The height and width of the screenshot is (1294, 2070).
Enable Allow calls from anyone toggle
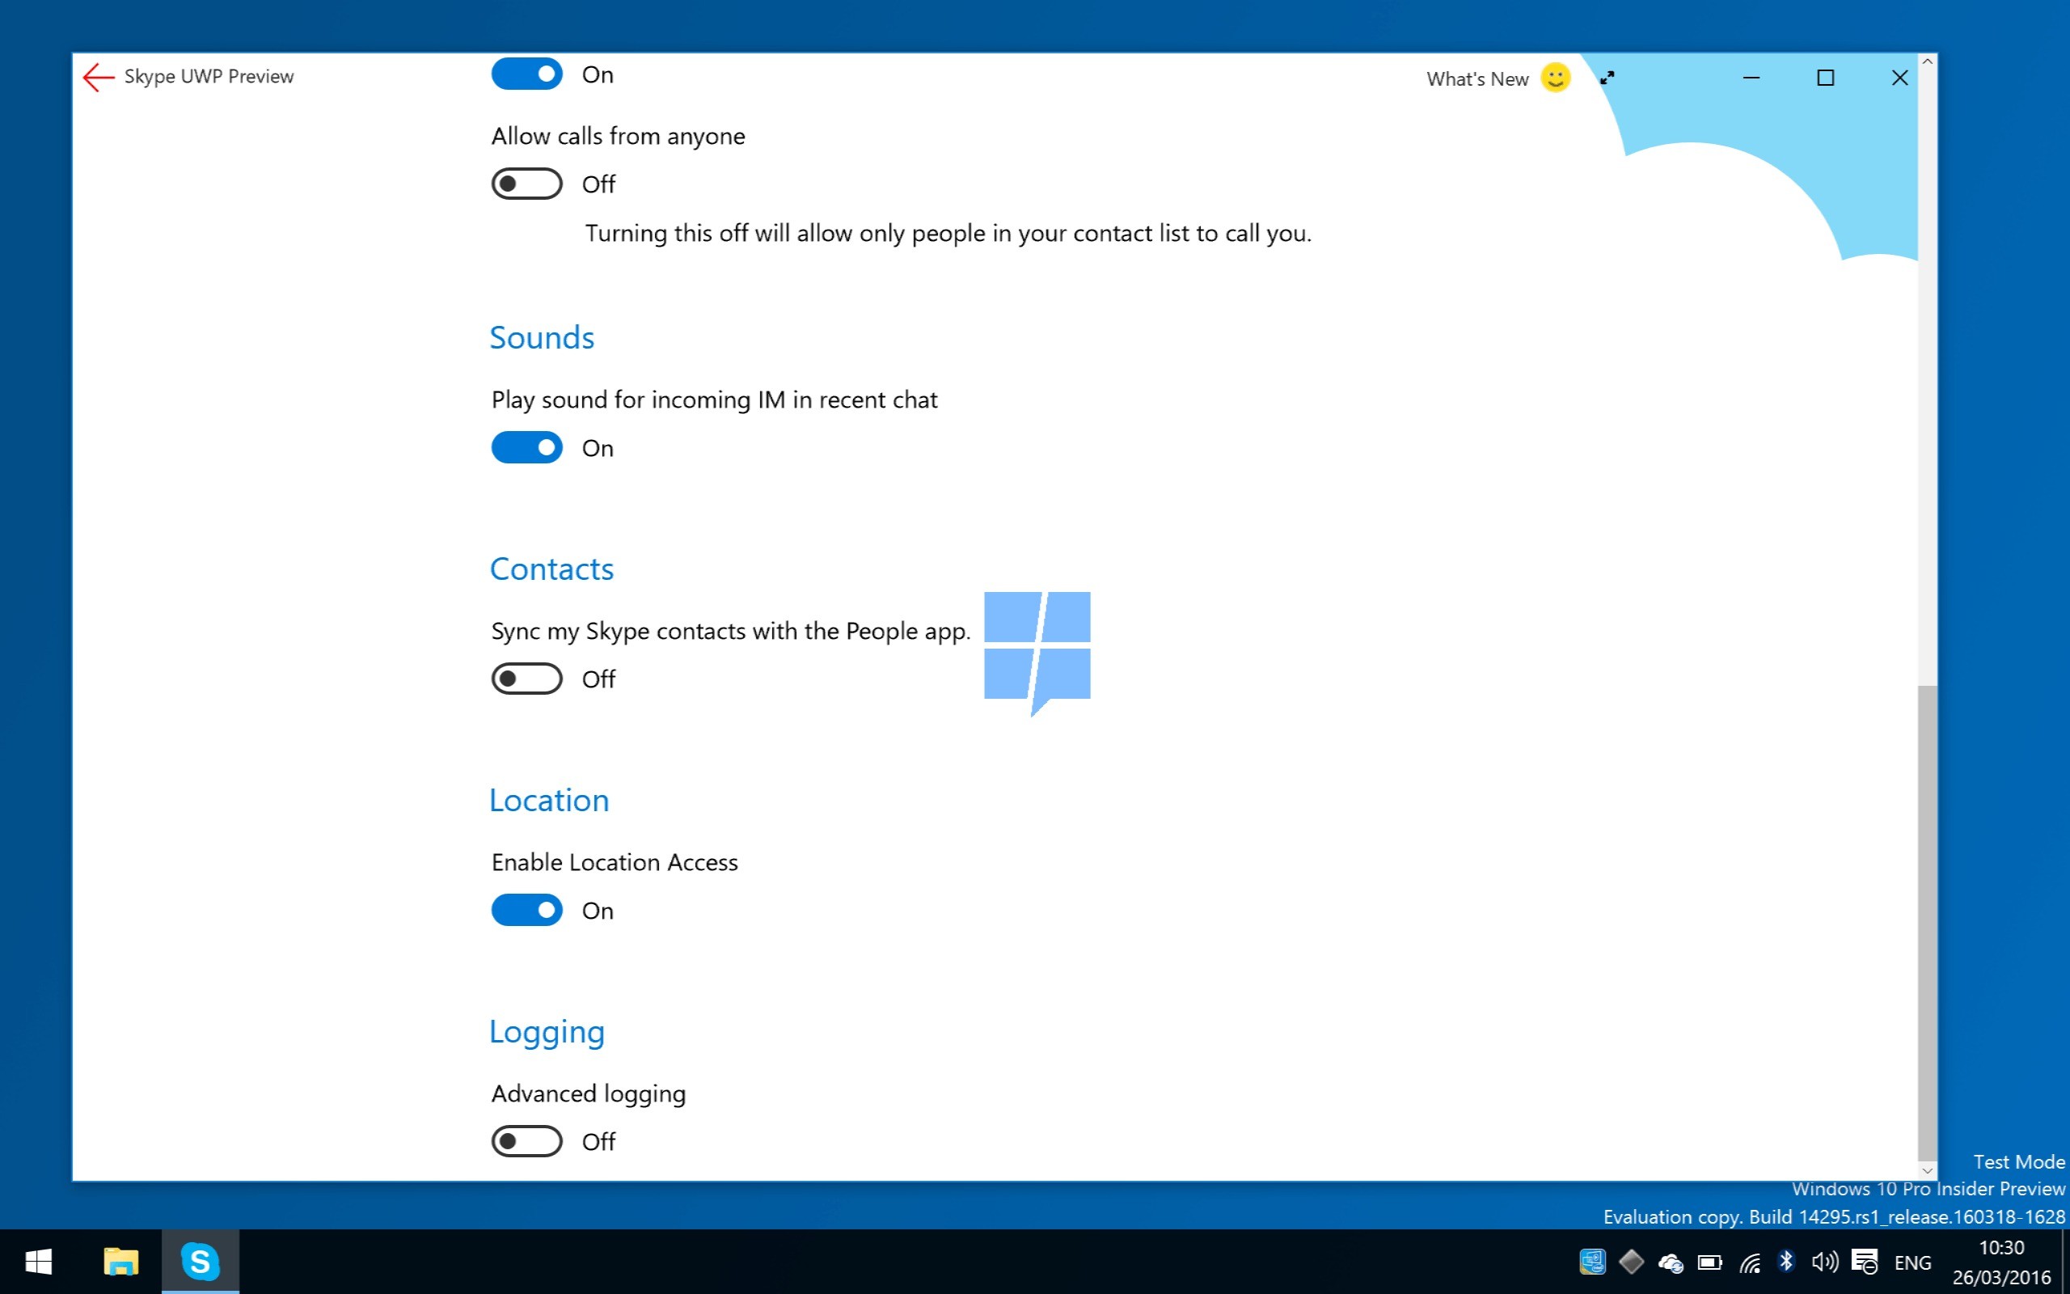(x=526, y=184)
